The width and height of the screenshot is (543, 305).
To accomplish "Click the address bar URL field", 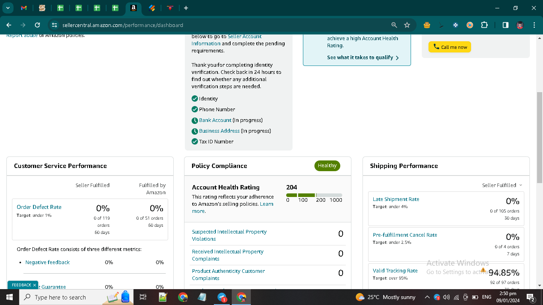I will click(223, 25).
